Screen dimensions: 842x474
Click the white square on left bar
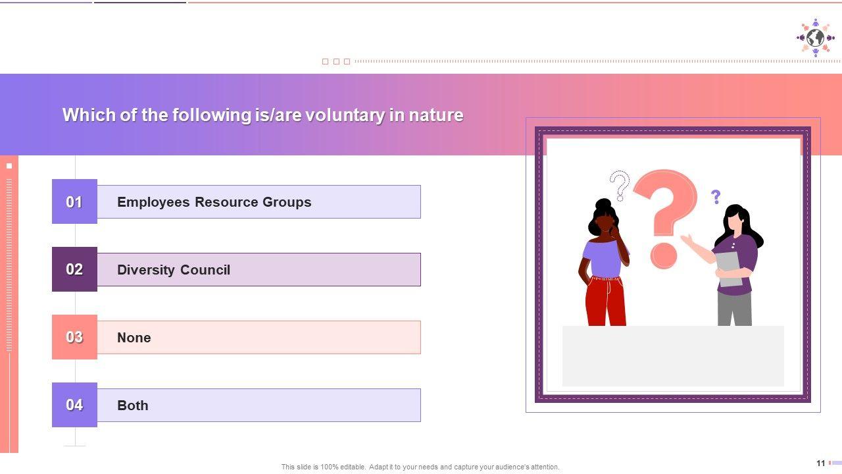click(9, 166)
